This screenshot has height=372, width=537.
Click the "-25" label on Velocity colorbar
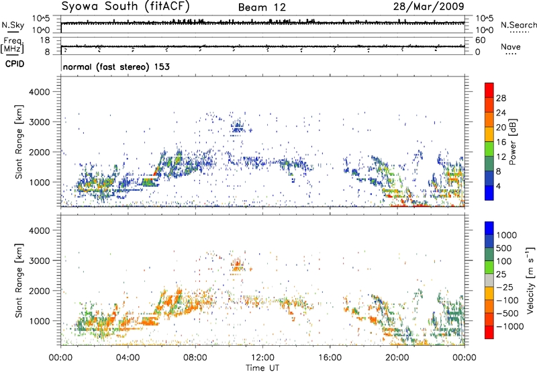pos(505,287)
